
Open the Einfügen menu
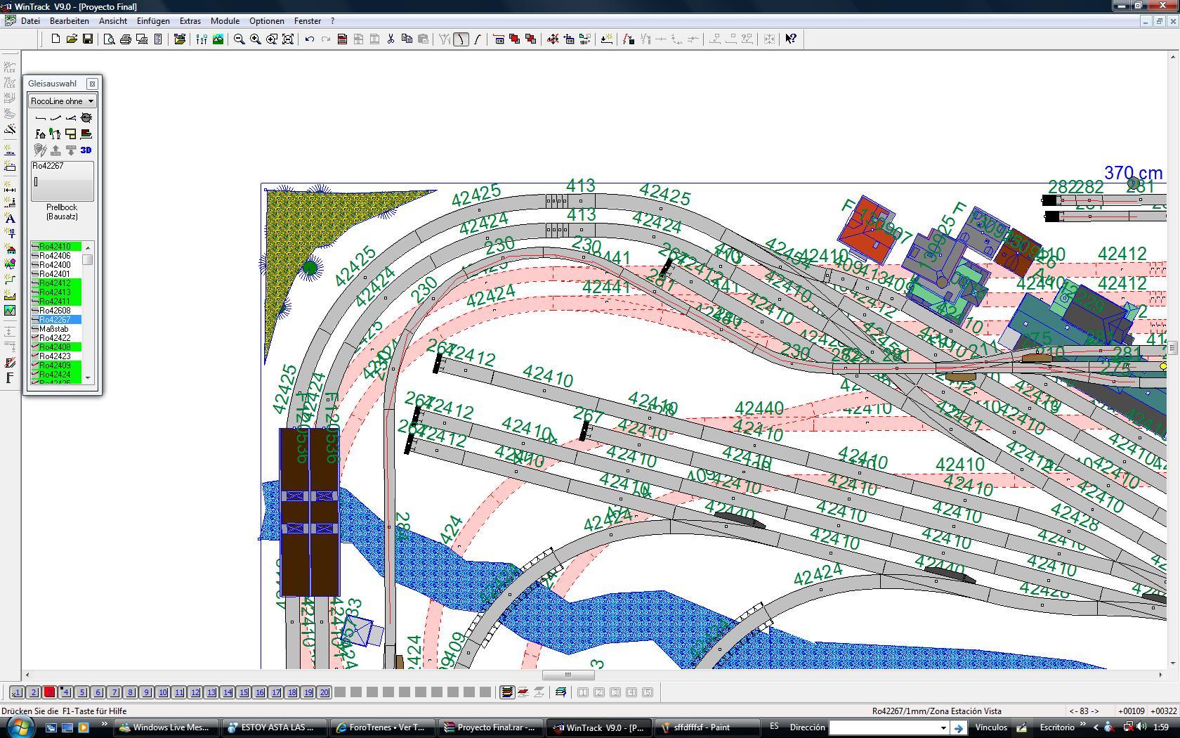coord(153,21)
